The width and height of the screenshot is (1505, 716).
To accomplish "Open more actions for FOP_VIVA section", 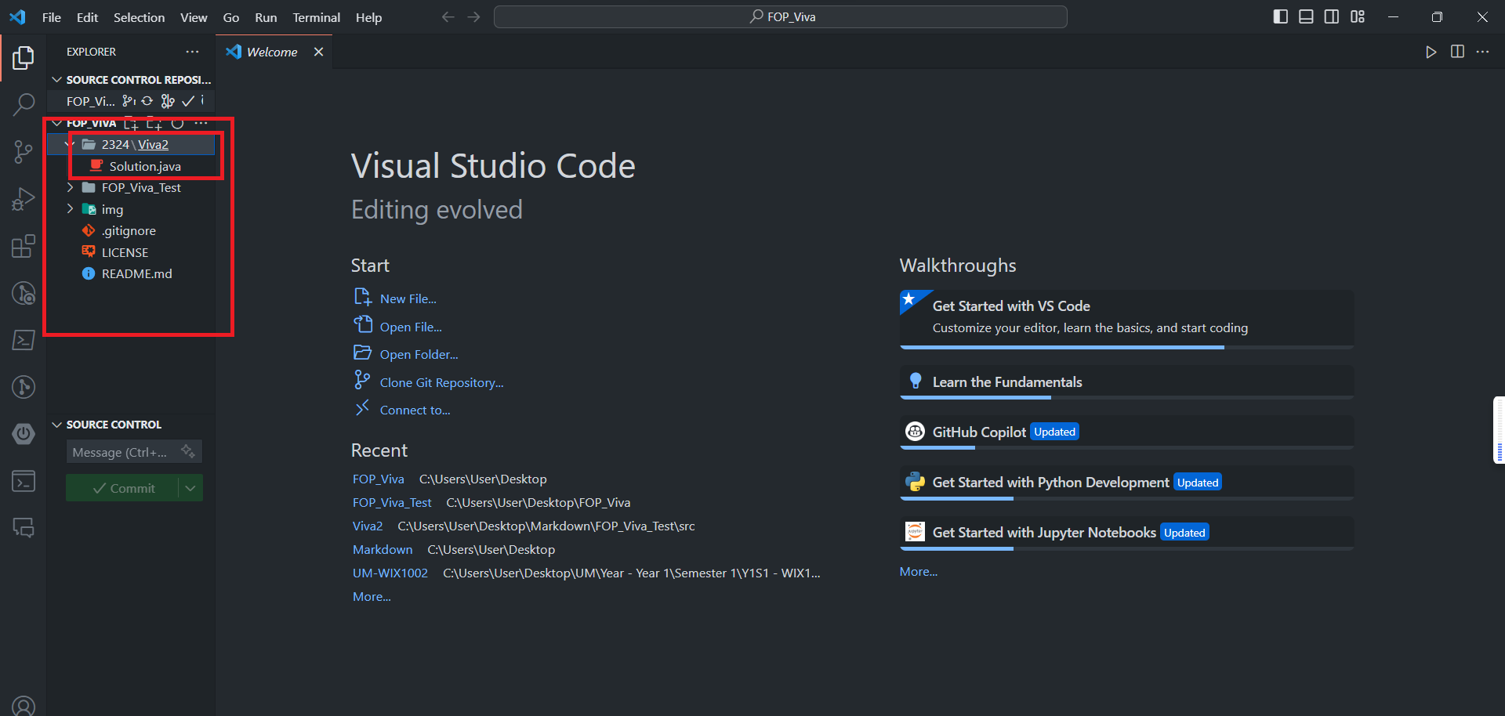I will coord(201,123).
